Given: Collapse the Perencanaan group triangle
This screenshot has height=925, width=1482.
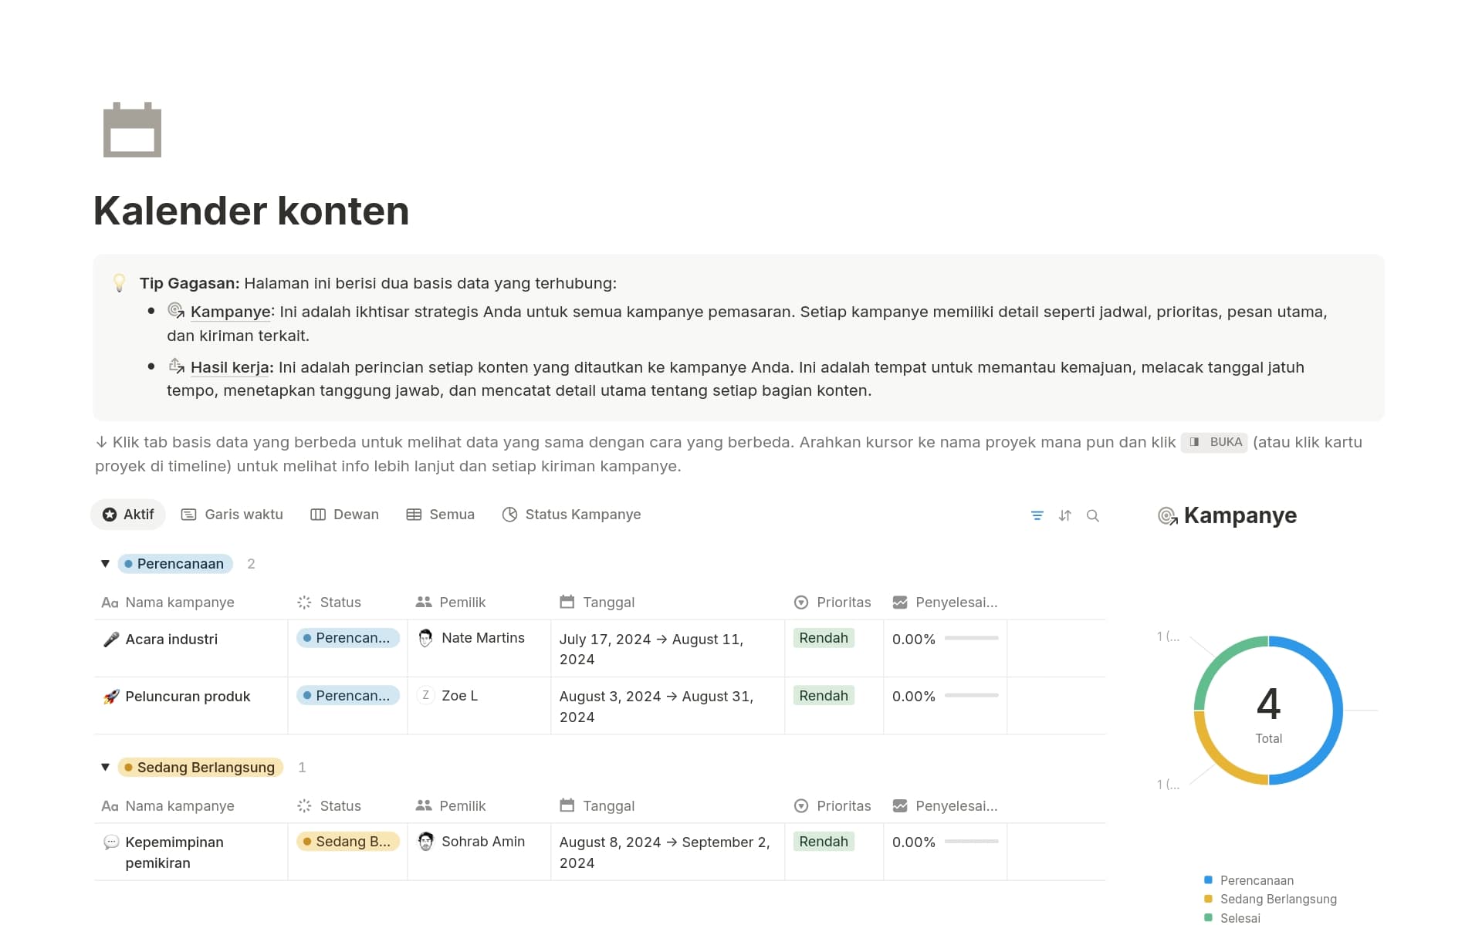Looking at the screenshot, I should click(x=105, y=564).
